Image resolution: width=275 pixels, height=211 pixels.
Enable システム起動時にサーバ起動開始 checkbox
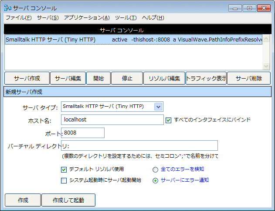click(x=64, y=180)
